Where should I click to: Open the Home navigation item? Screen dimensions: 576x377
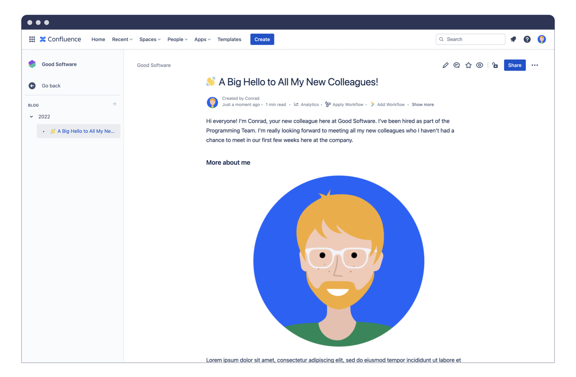click(98, 39)
